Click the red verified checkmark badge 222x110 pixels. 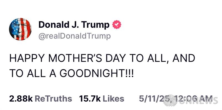click(117, 25)
